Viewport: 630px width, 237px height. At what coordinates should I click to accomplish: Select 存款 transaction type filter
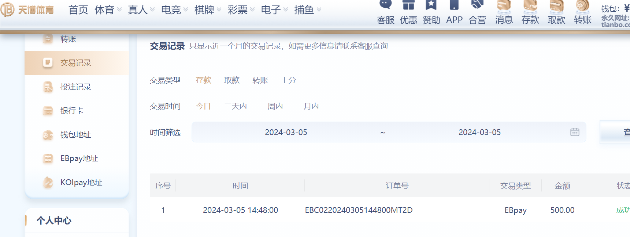[203, 80]
